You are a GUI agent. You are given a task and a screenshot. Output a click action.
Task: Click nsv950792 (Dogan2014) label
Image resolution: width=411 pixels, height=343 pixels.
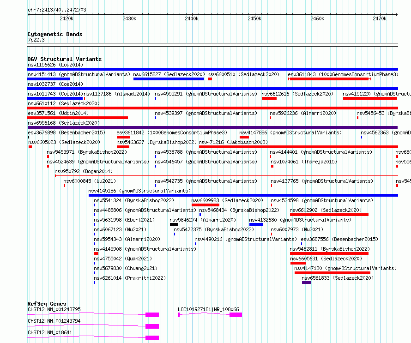[x=84, y=171]
